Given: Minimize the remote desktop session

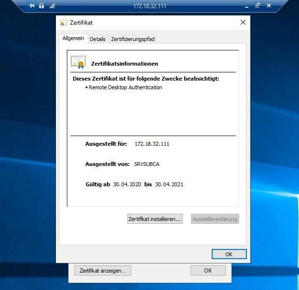Looking at the screenshot, I should 245,6.
